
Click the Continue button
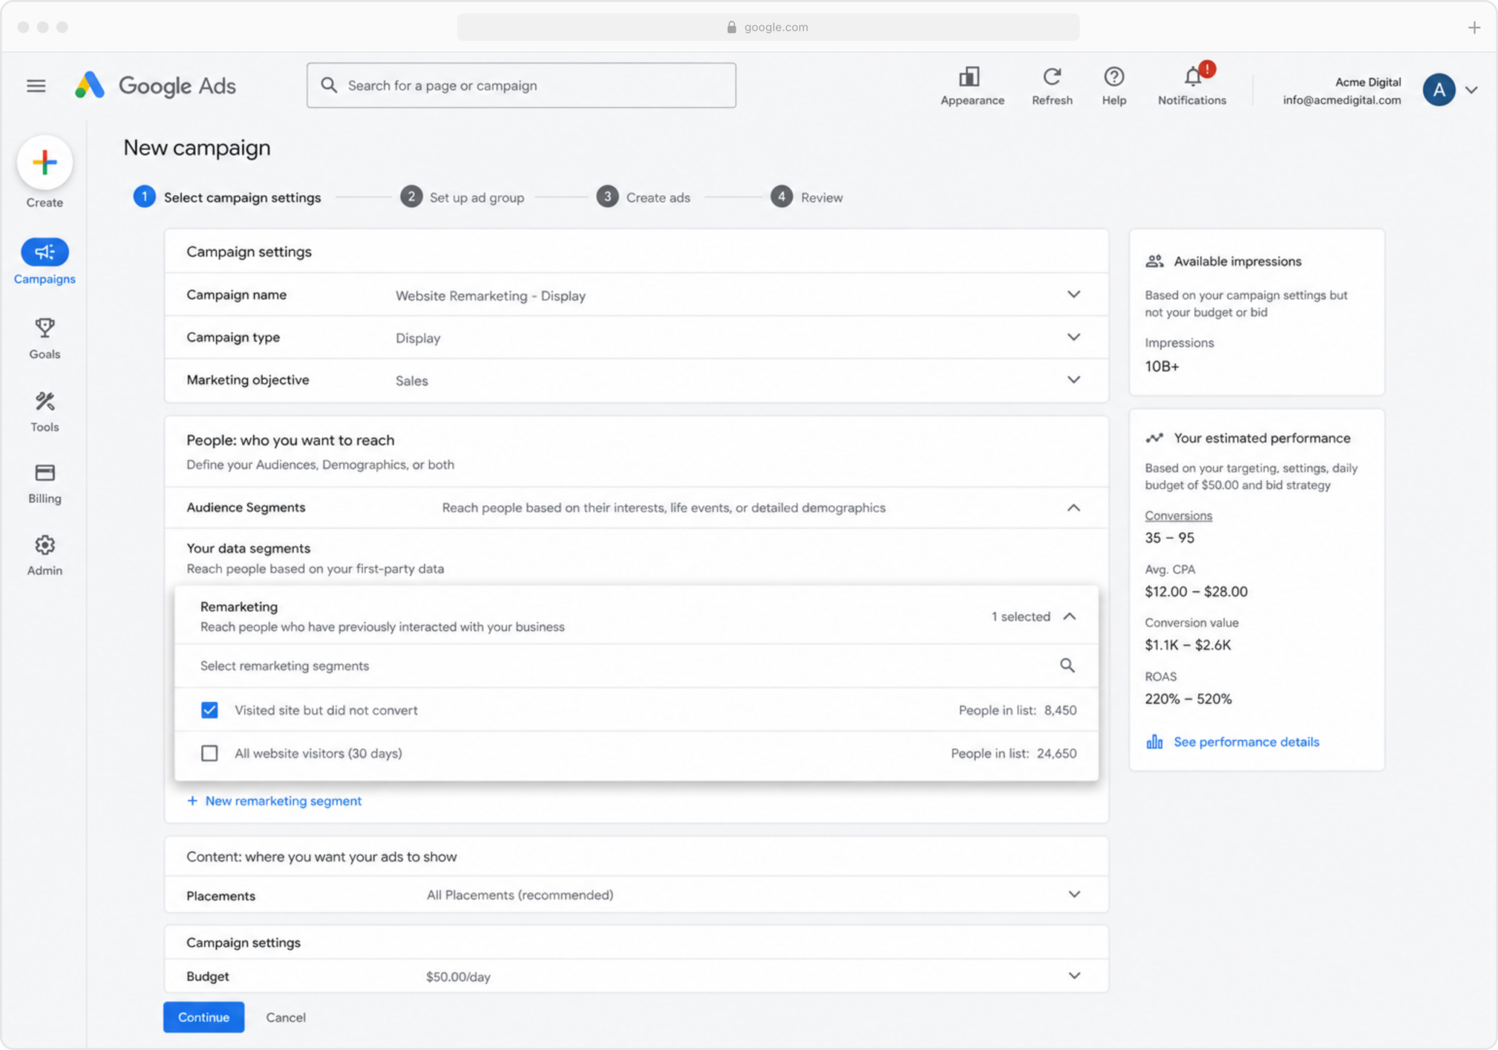pos(204,1017)
